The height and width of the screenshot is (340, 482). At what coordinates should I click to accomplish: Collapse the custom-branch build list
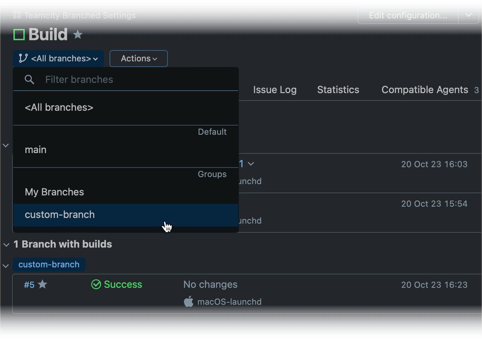click(6, 265)
